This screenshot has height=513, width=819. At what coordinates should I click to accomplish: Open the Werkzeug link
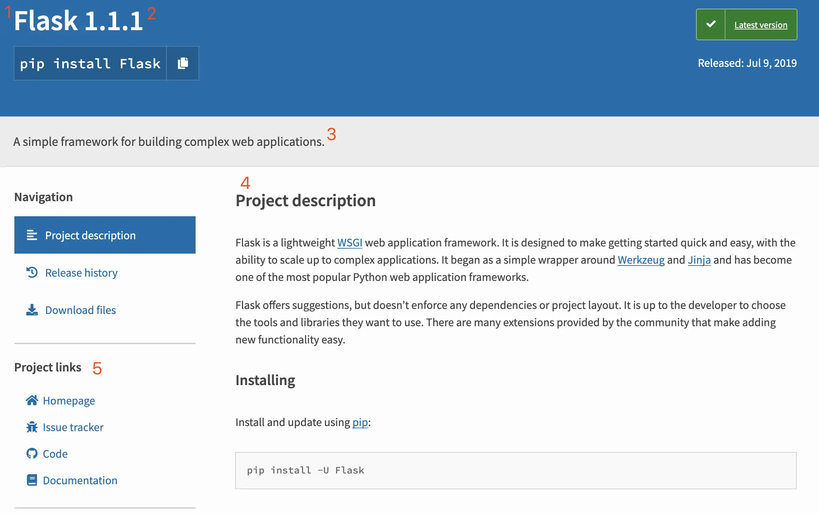[x=641, y=260]
